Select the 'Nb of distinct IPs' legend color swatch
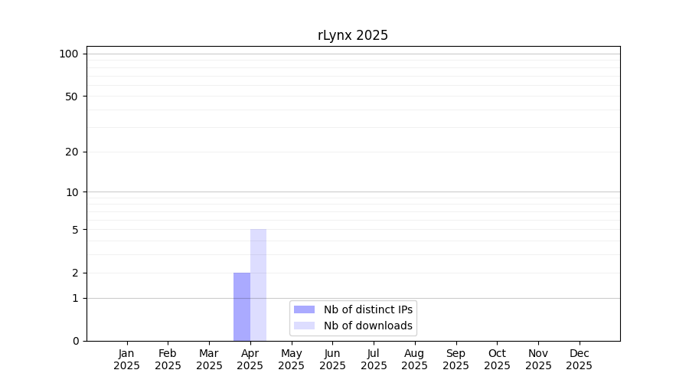 tap(304, 309)
